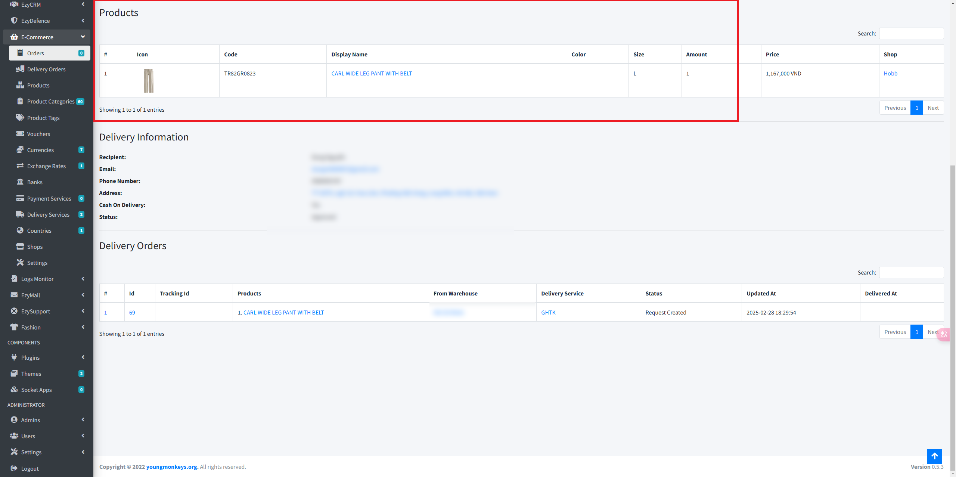The image size is (956, 477).
Task: Open the Socket Apps menu item
Action: [x=47, y=390]
